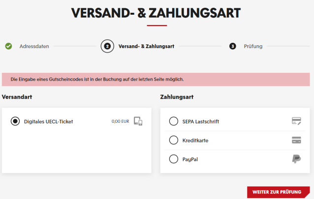The image size is (314, 199).
Task: Select SEPA Lastschrift radio button
Action: 173,121
